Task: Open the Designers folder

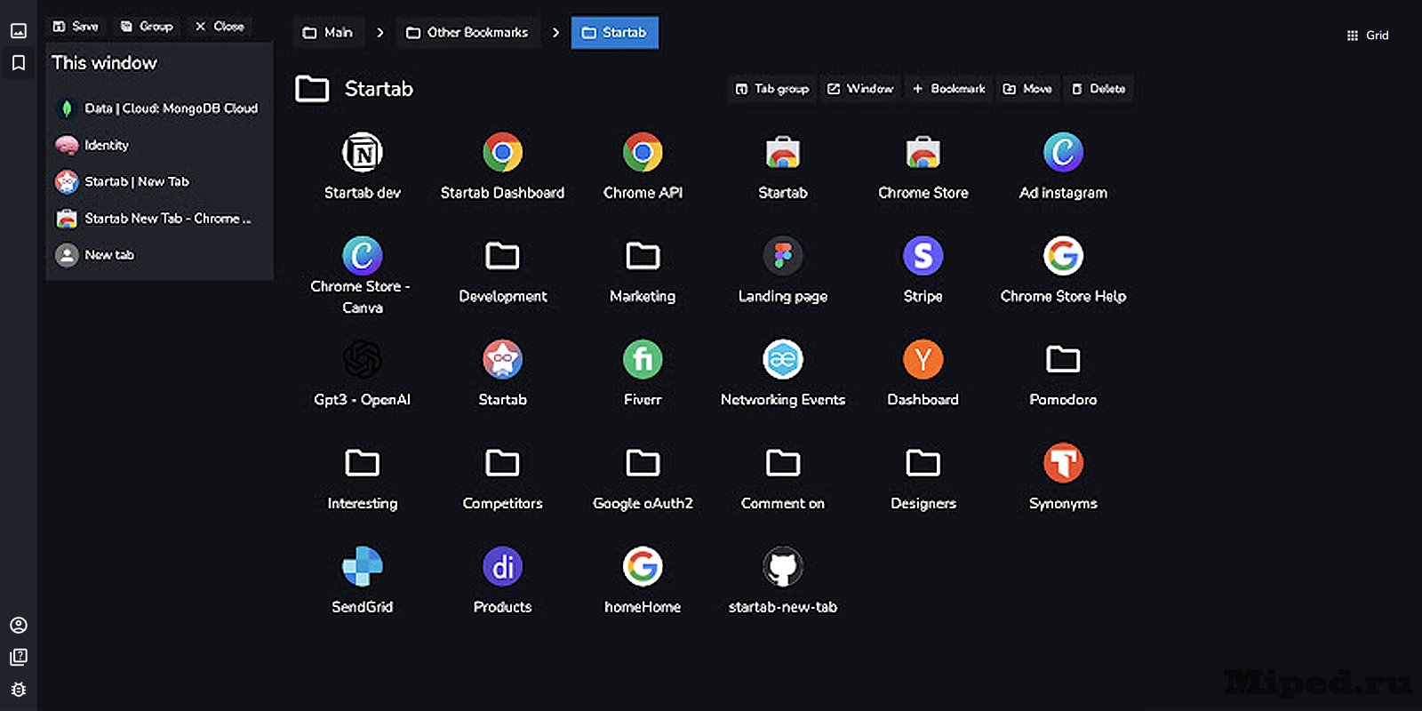Action: coord(923,478)
